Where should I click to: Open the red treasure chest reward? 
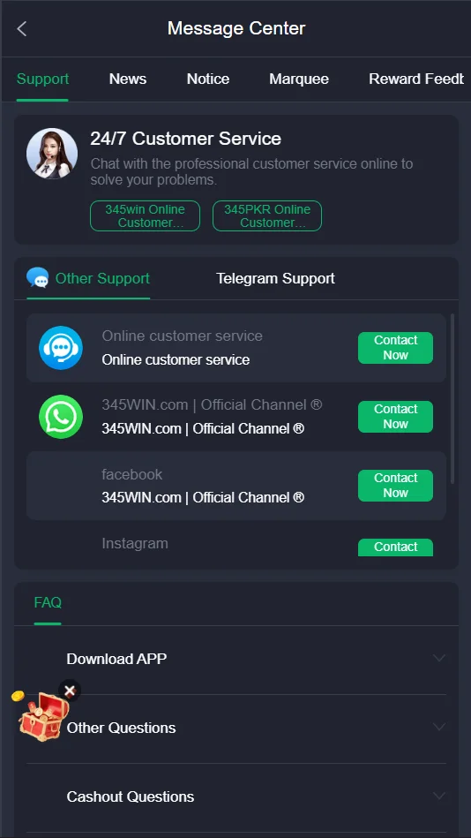pyautogui.click(x=42, y=715)
